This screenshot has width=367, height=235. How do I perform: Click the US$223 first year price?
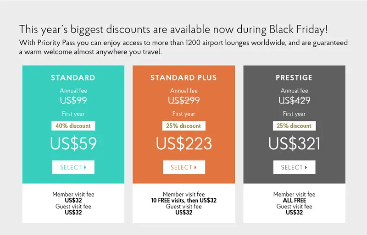pos(184,143)
